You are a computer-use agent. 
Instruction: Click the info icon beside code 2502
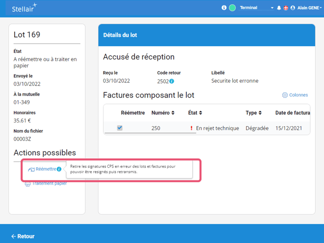pos(172,81)
